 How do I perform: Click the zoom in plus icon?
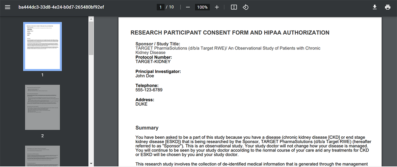click(217, 7)
